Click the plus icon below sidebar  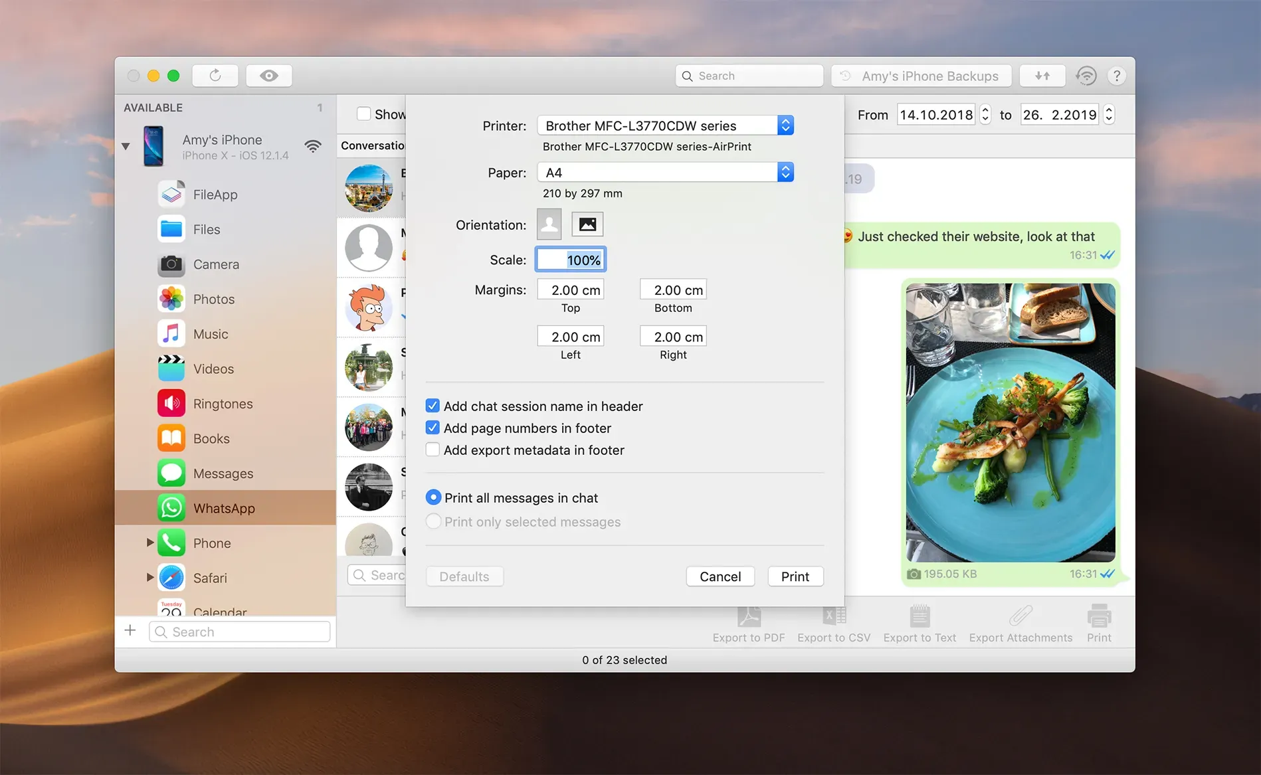pyautogui.click(x=130, y=630)
